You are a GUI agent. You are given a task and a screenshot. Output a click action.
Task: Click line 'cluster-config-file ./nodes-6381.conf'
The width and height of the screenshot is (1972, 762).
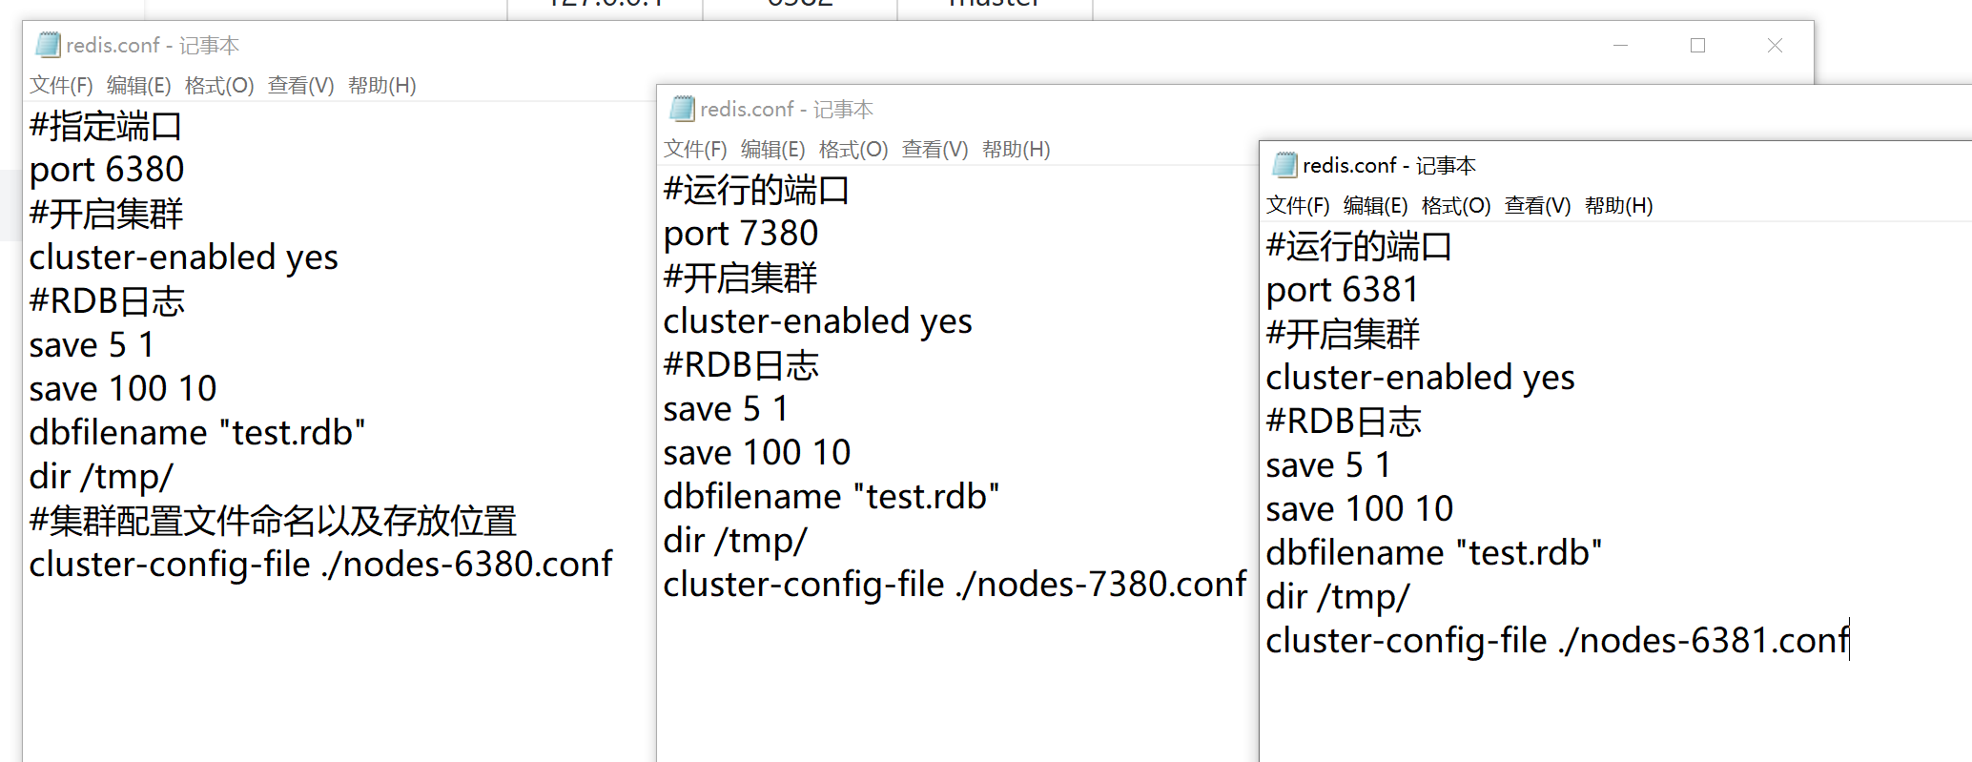click(1558, 641)
